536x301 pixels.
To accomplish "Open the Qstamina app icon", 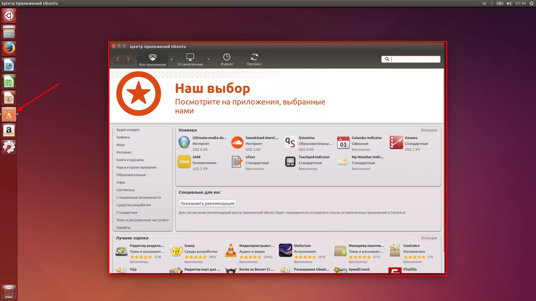I will 290,142.
